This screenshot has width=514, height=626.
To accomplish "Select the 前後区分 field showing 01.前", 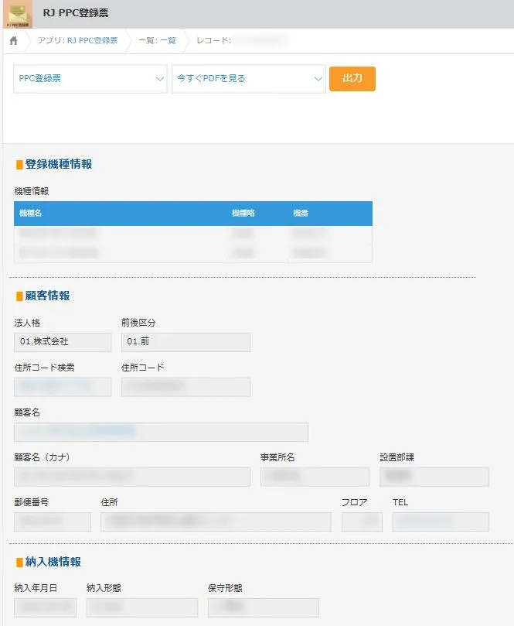I will (x=186, y=342).
